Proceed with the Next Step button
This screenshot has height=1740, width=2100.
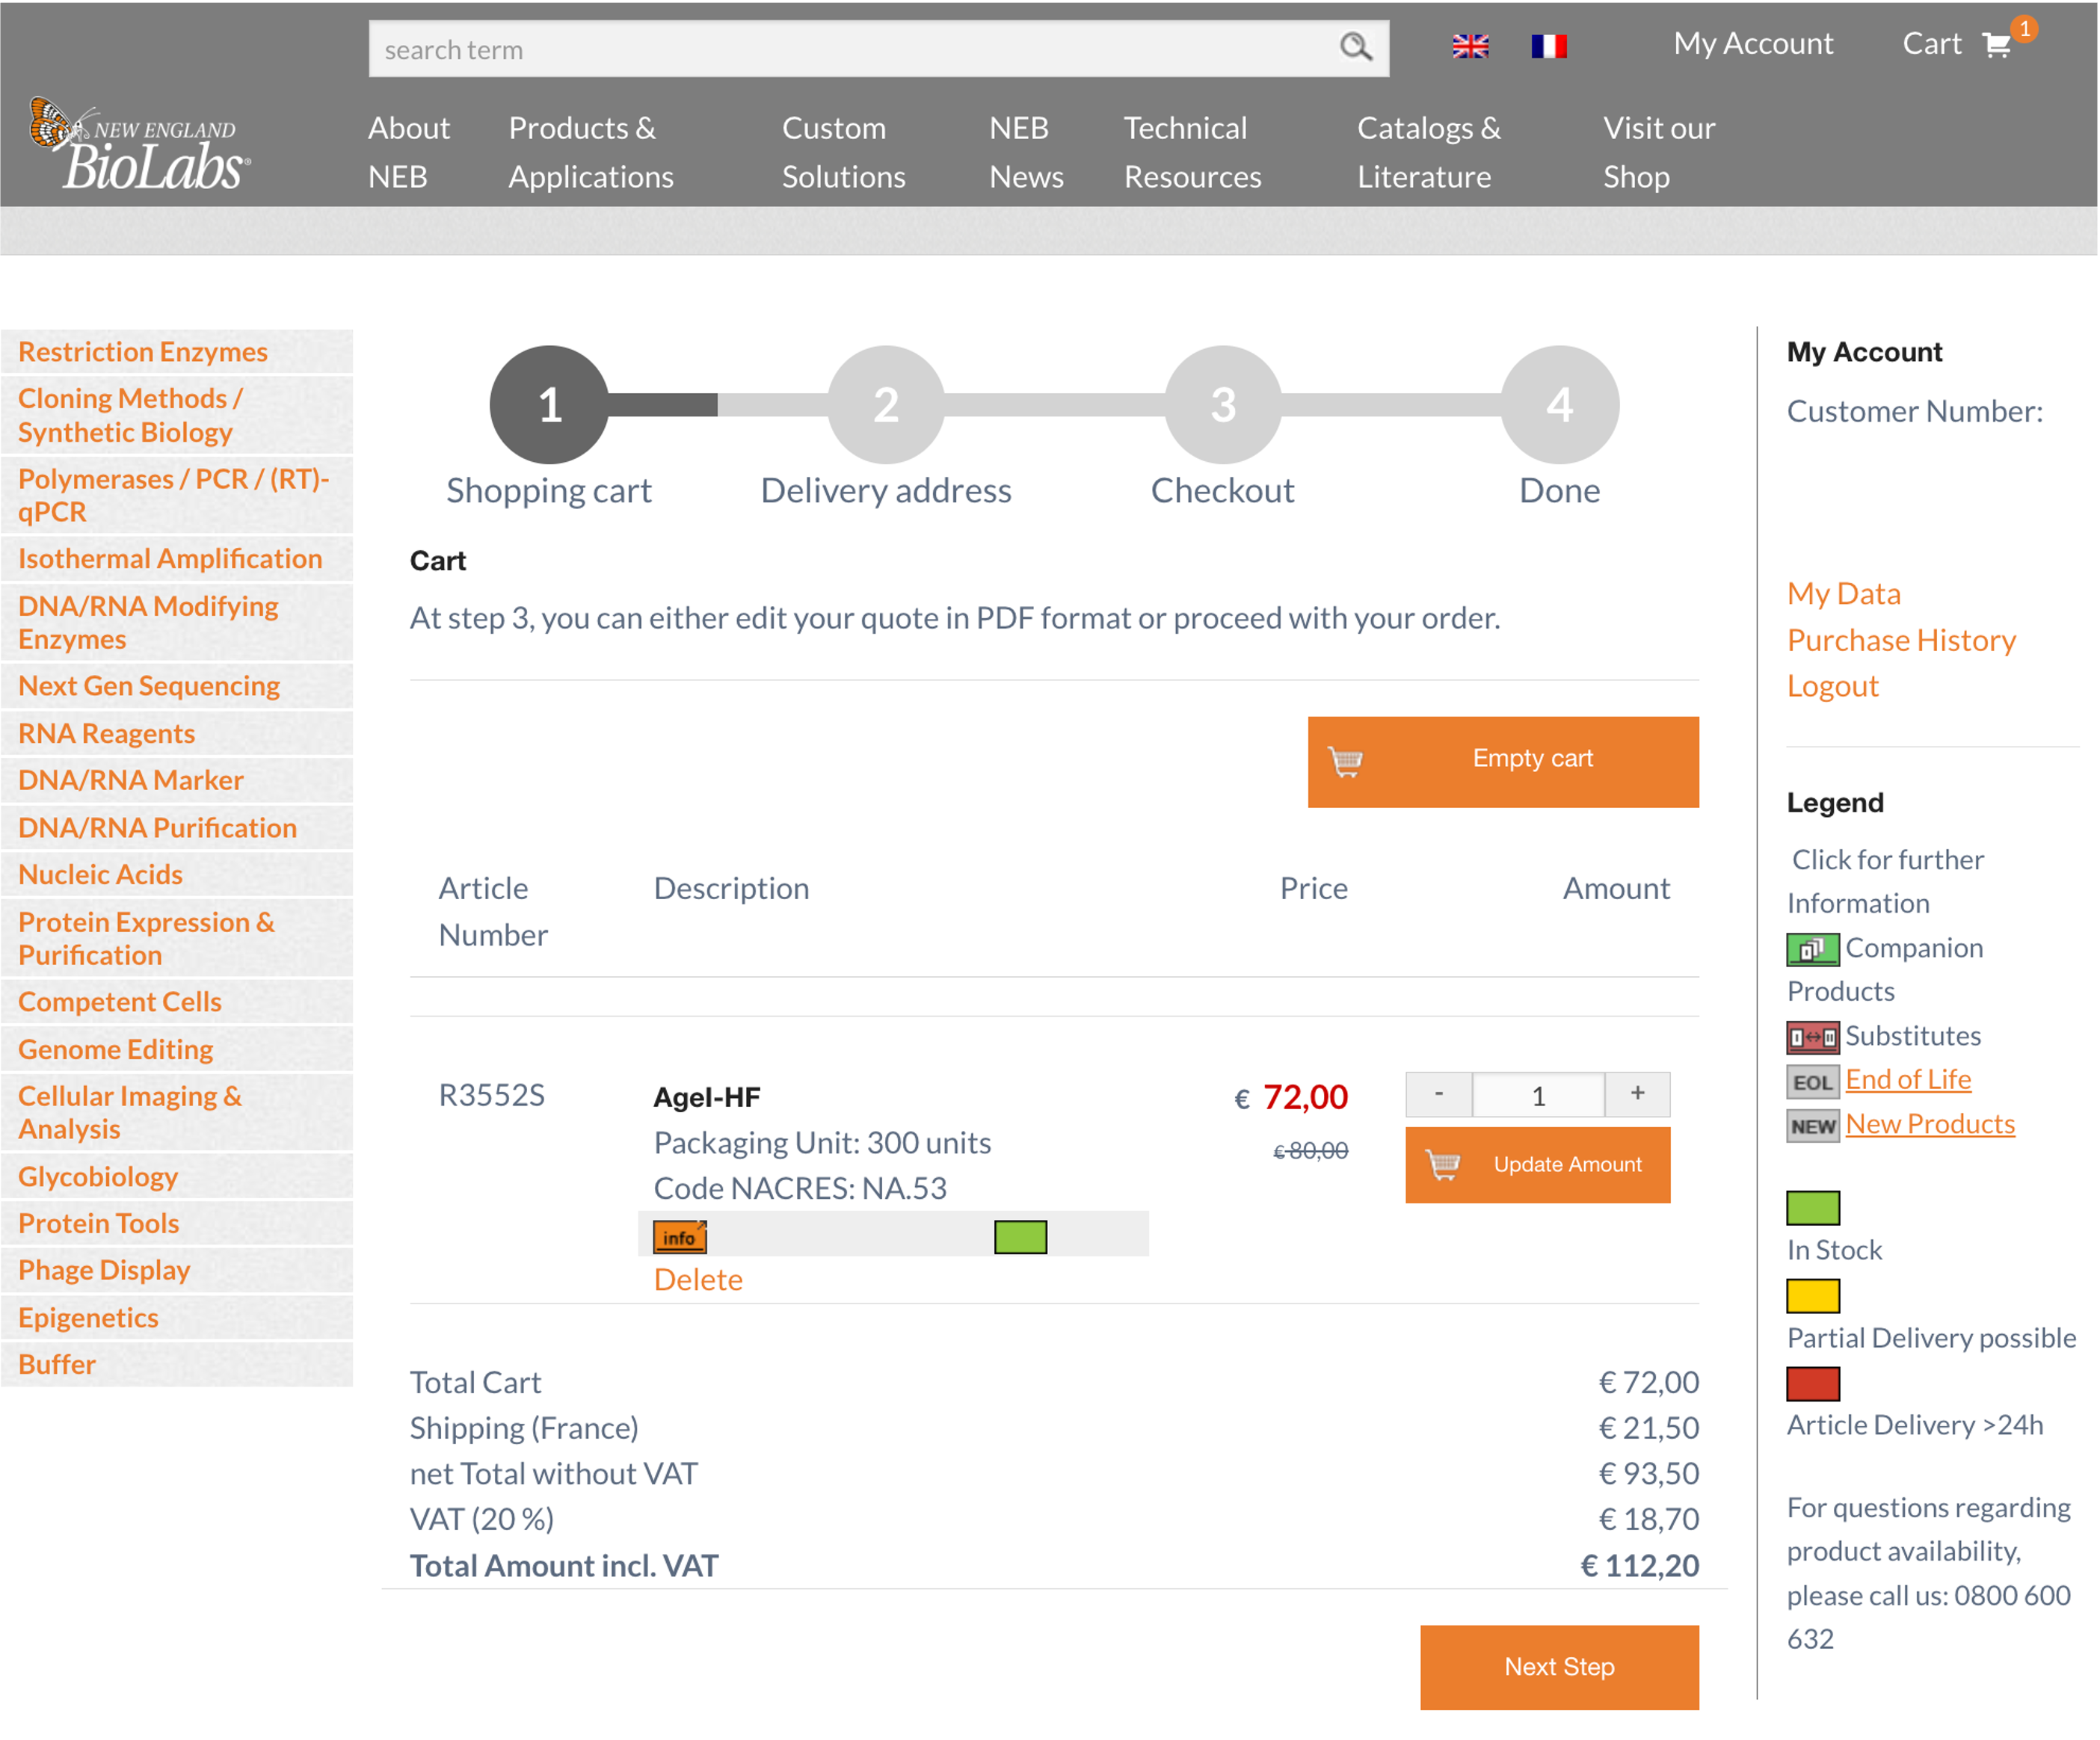coord(1559,1667)
